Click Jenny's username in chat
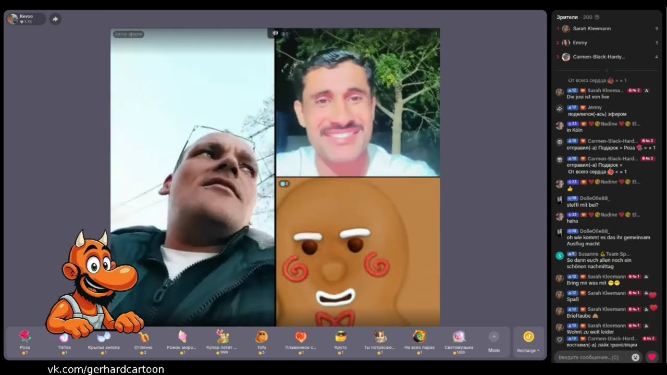The image size is (667, 375). click(x=595, y=107)
